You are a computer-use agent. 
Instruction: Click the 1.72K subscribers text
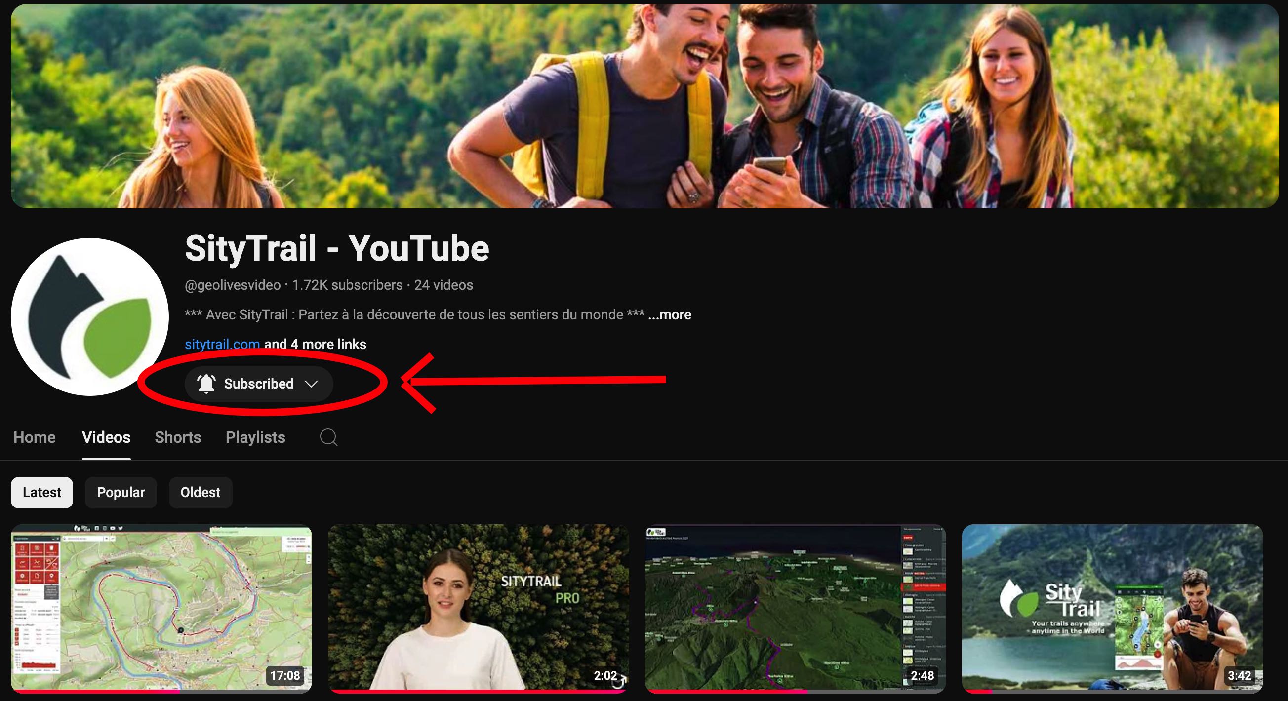coord(347,285)
